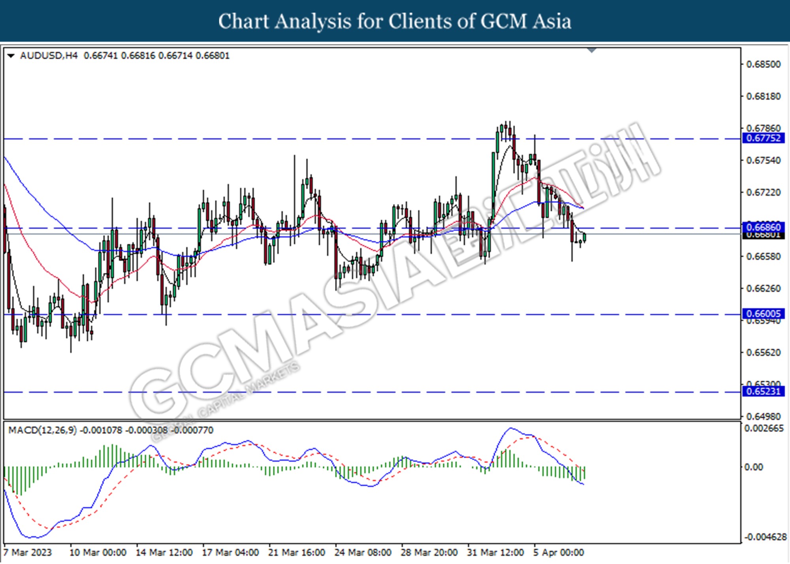Click the 31 Mar 12:00 time label

(x=495, y=552)
